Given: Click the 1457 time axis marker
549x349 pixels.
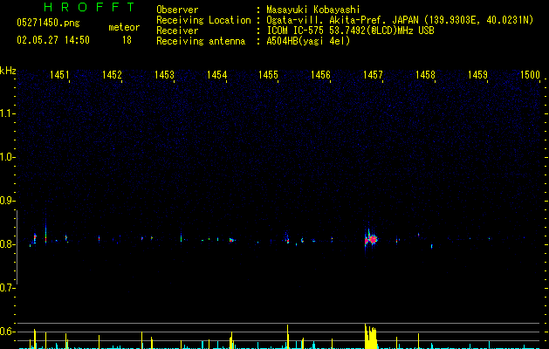Looking at the screenshot, I should pos(373,74).
